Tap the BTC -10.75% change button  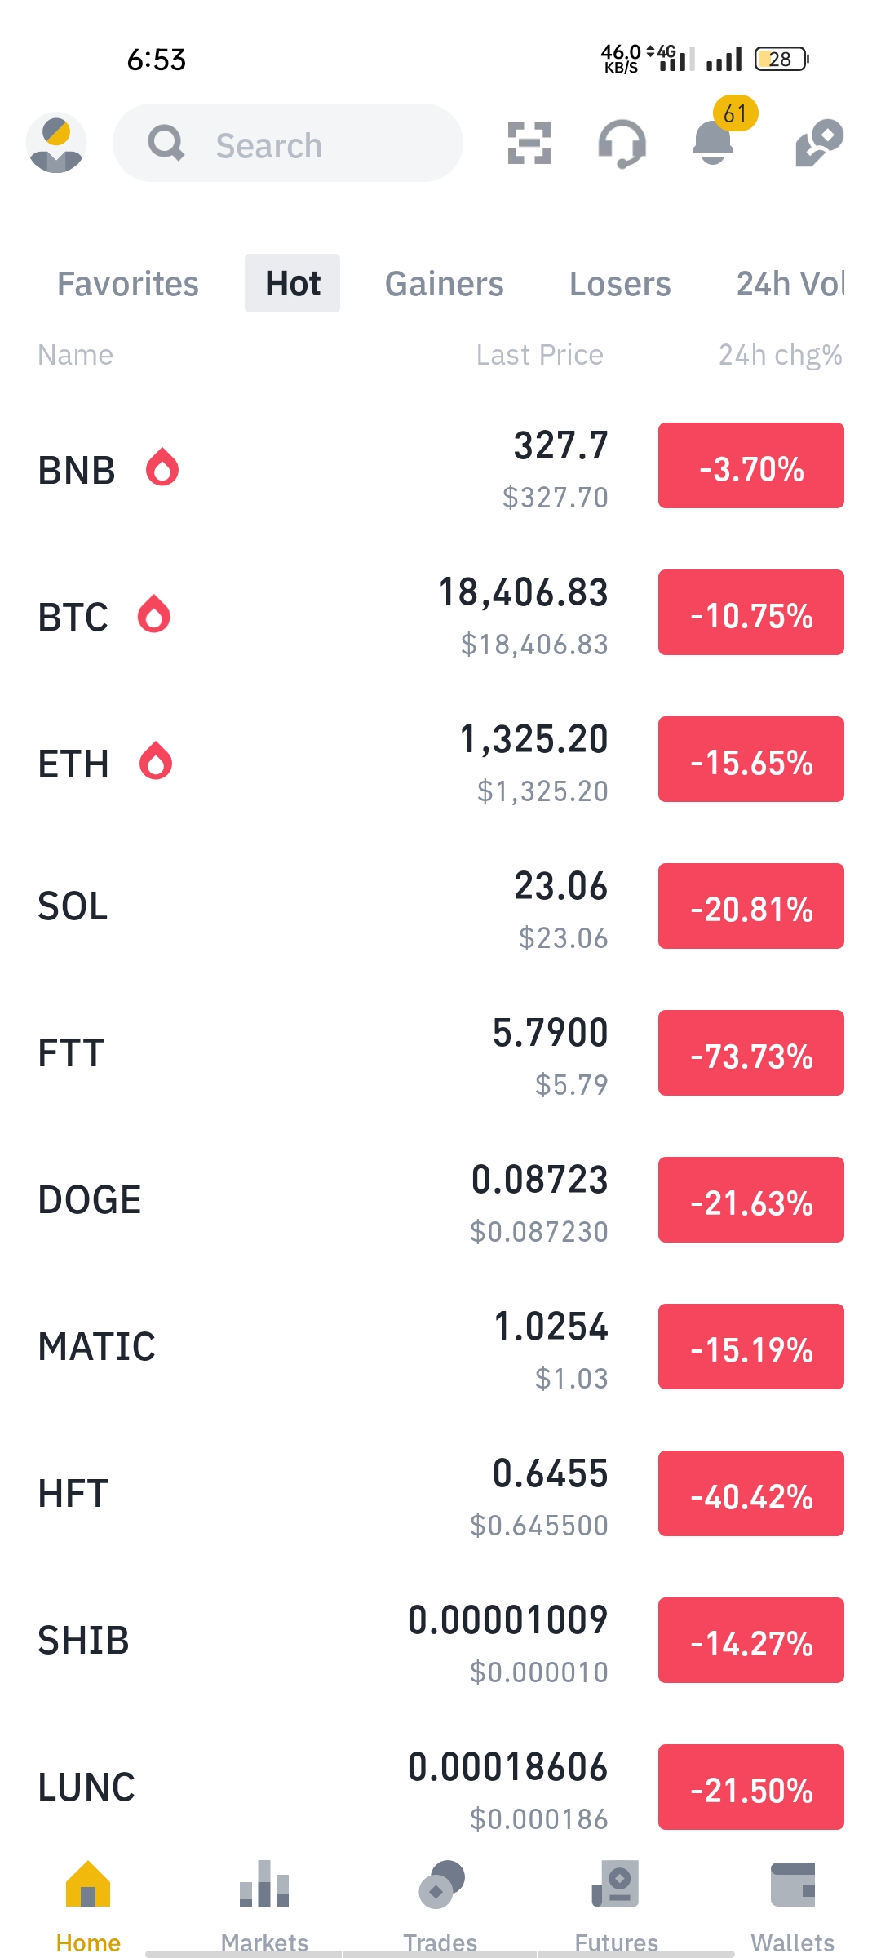751,613
